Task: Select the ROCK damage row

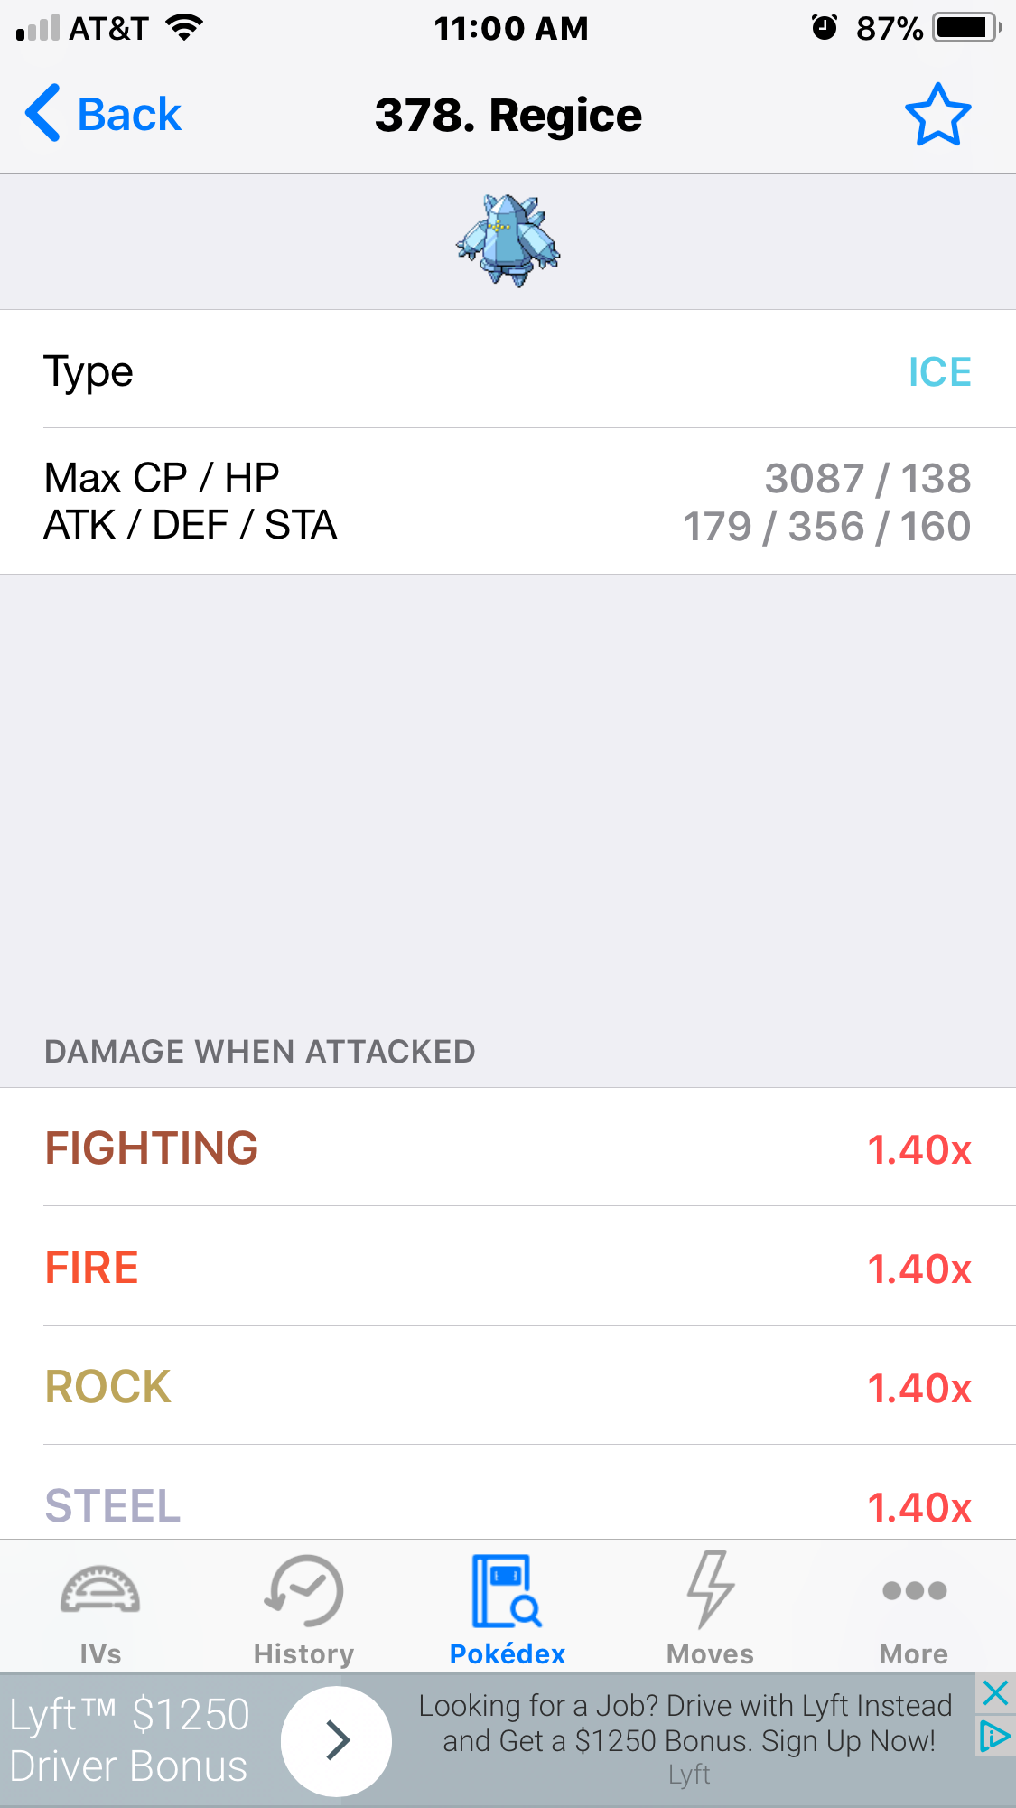Action: click(508, 1386)
